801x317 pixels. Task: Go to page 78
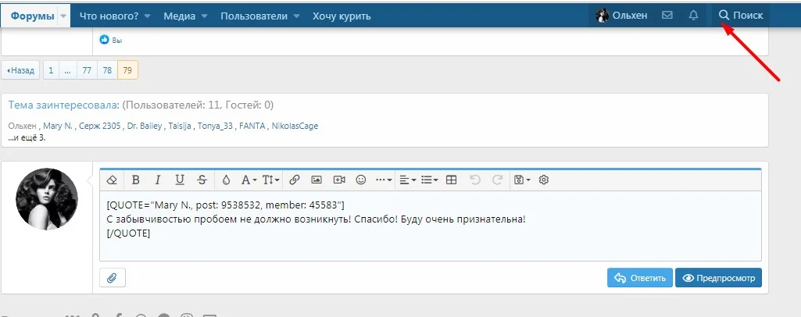107,70
